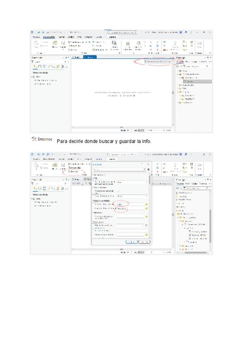Click Entornos hammer icon beside document caption
Screen dimensions: 242x342
point(34,139)
